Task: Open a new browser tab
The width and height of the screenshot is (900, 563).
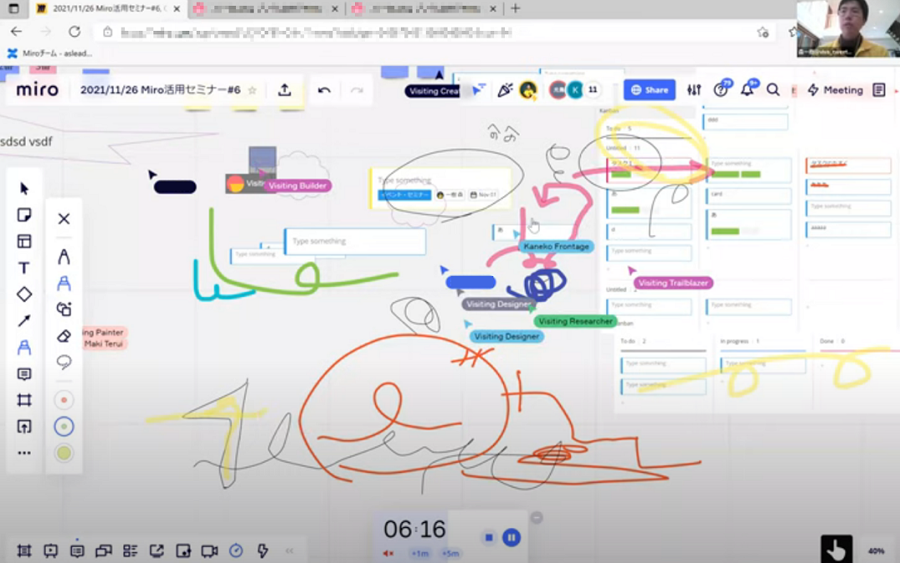Action: tap(516, 8)
